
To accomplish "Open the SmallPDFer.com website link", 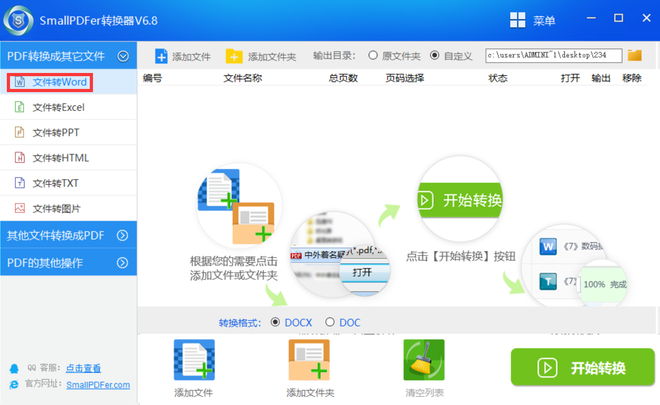I will 98,385.
